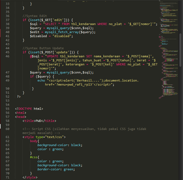The image size is (183, 180).
Task: Click the 'body' CSS selector
Action: 34,141
